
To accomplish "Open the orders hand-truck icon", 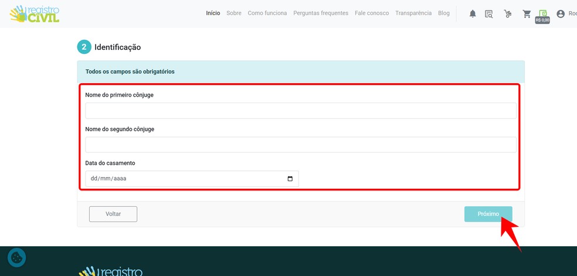I will coord(508,14).
